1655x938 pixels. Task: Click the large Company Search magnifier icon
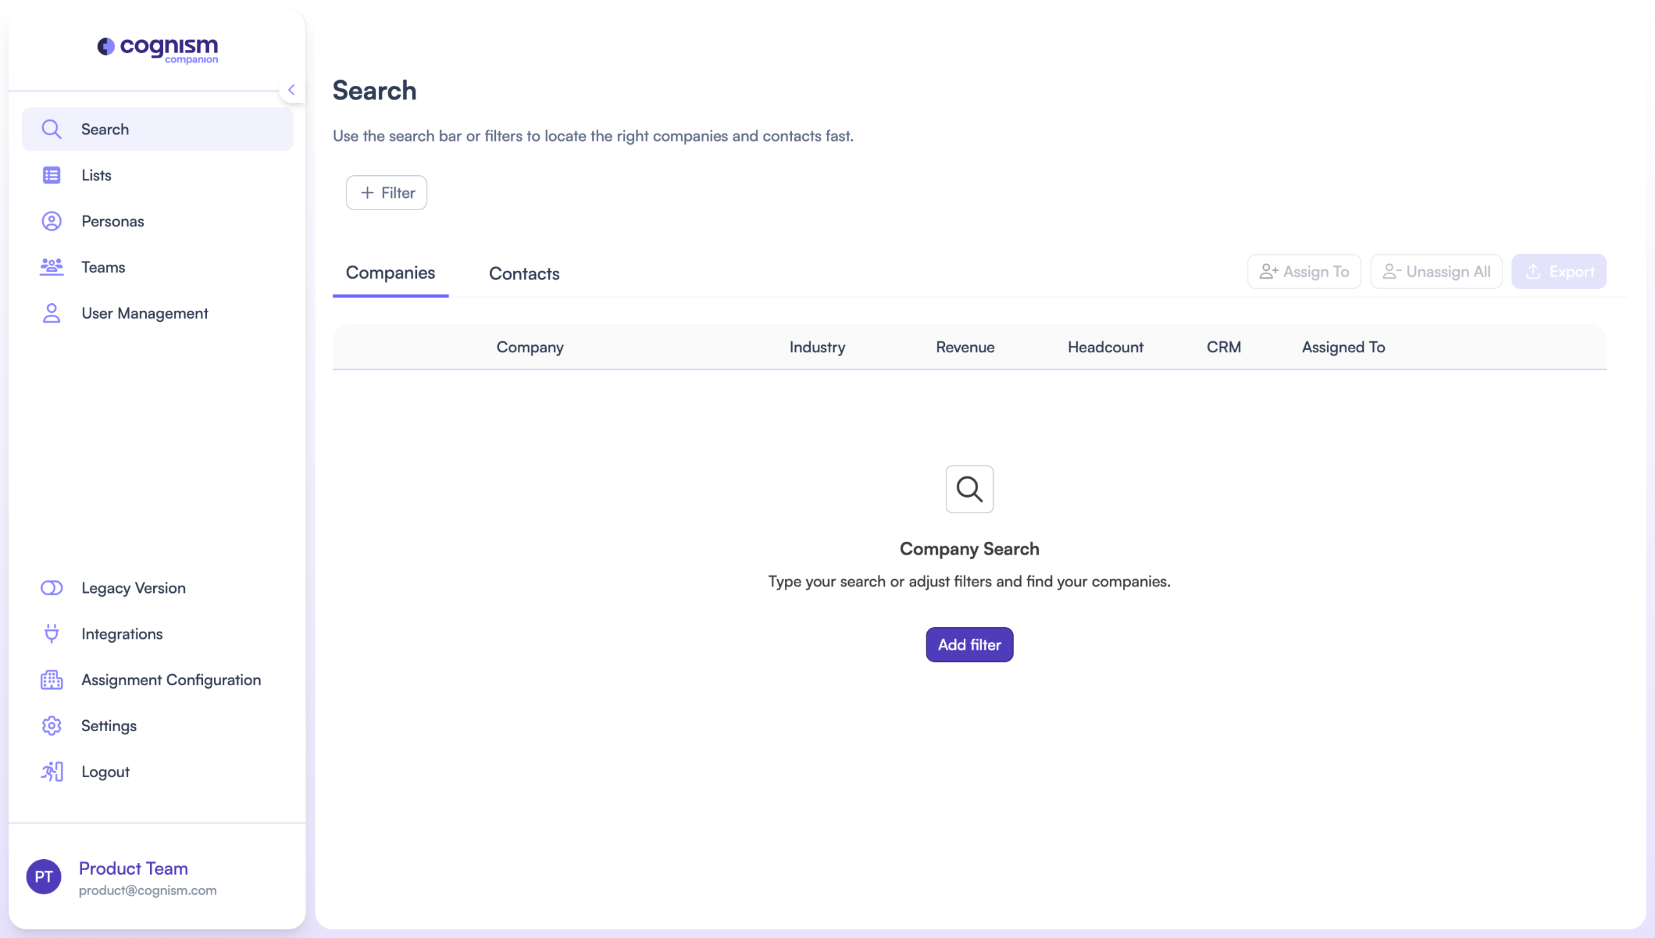(x=969, y=489)
